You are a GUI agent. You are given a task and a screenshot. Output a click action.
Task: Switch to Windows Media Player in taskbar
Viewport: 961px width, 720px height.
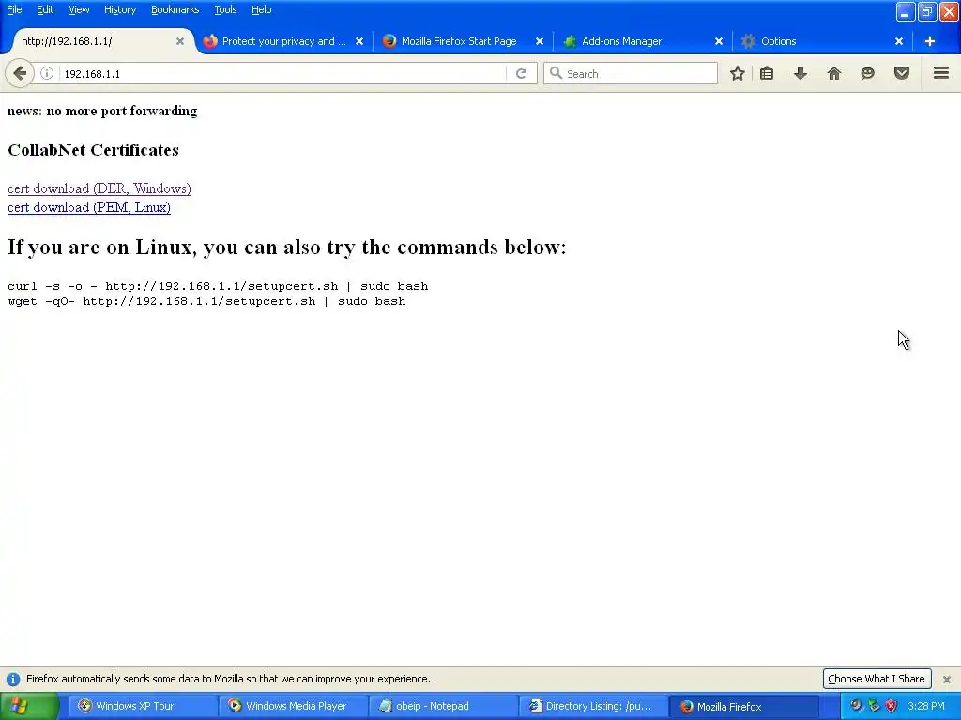click(293, 707)
